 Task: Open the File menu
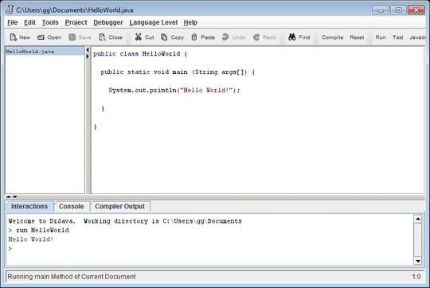click(12, 22)
